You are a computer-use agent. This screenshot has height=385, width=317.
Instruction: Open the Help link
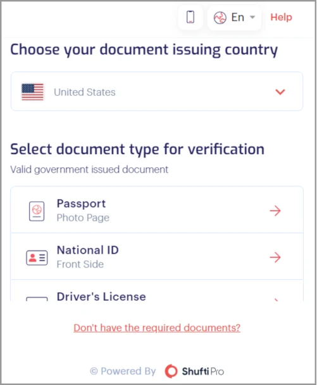[x=281, y=17]
